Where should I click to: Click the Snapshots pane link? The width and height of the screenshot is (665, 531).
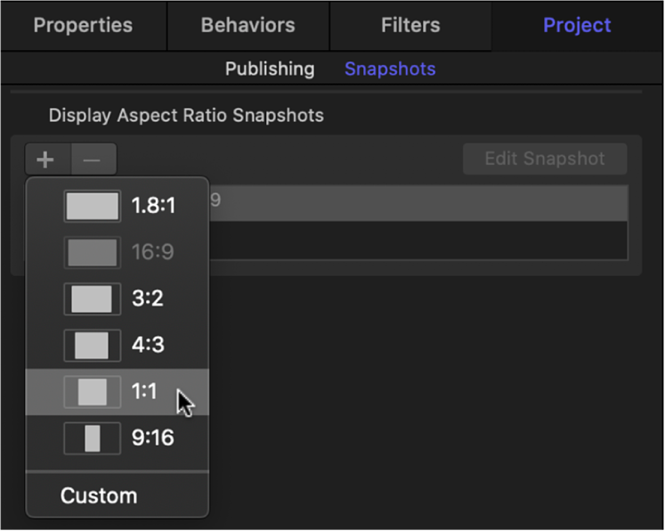tap(390, 69)
